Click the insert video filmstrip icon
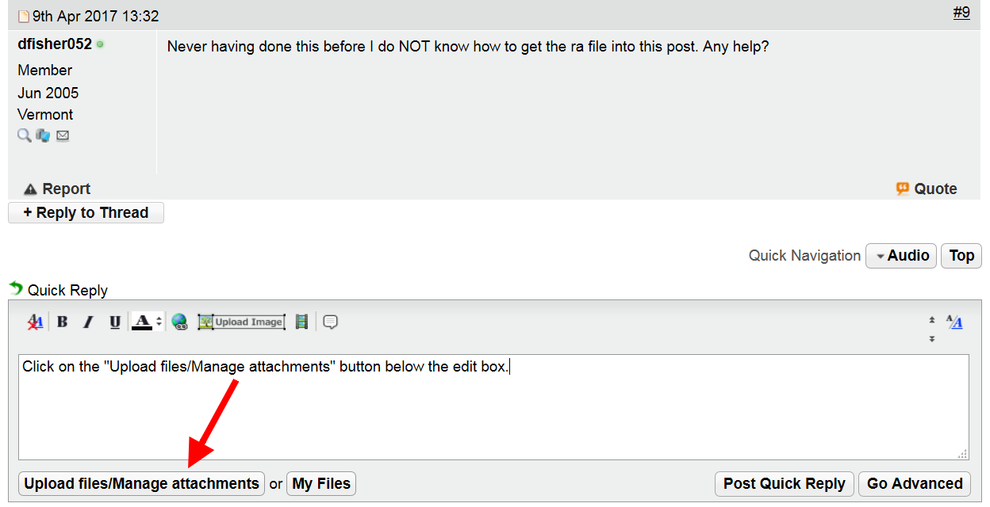The width and height of the screenshot is (990, 507). [301, 322]
